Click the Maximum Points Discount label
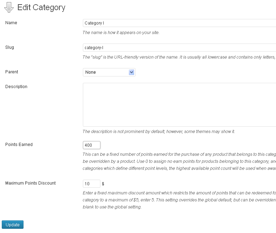The width and height of the screenshot is (276, 233). pos(31,183)
